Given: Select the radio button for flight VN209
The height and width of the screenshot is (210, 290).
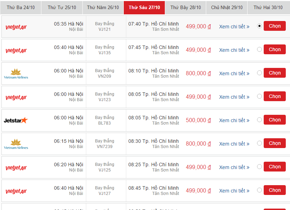Looking at the screenshot, I should tap(259, 73).
